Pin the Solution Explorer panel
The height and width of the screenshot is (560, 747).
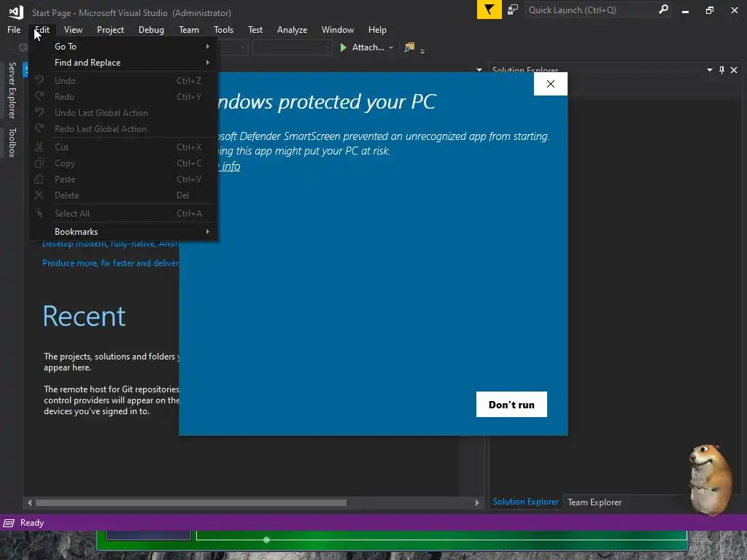721,70
